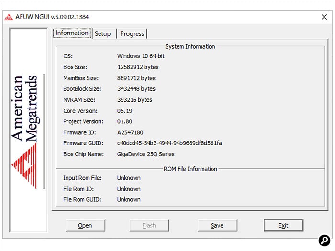Click the 'ROM File Information' group heading
This screenshot has width=335, height=251.
click(190, 169)
